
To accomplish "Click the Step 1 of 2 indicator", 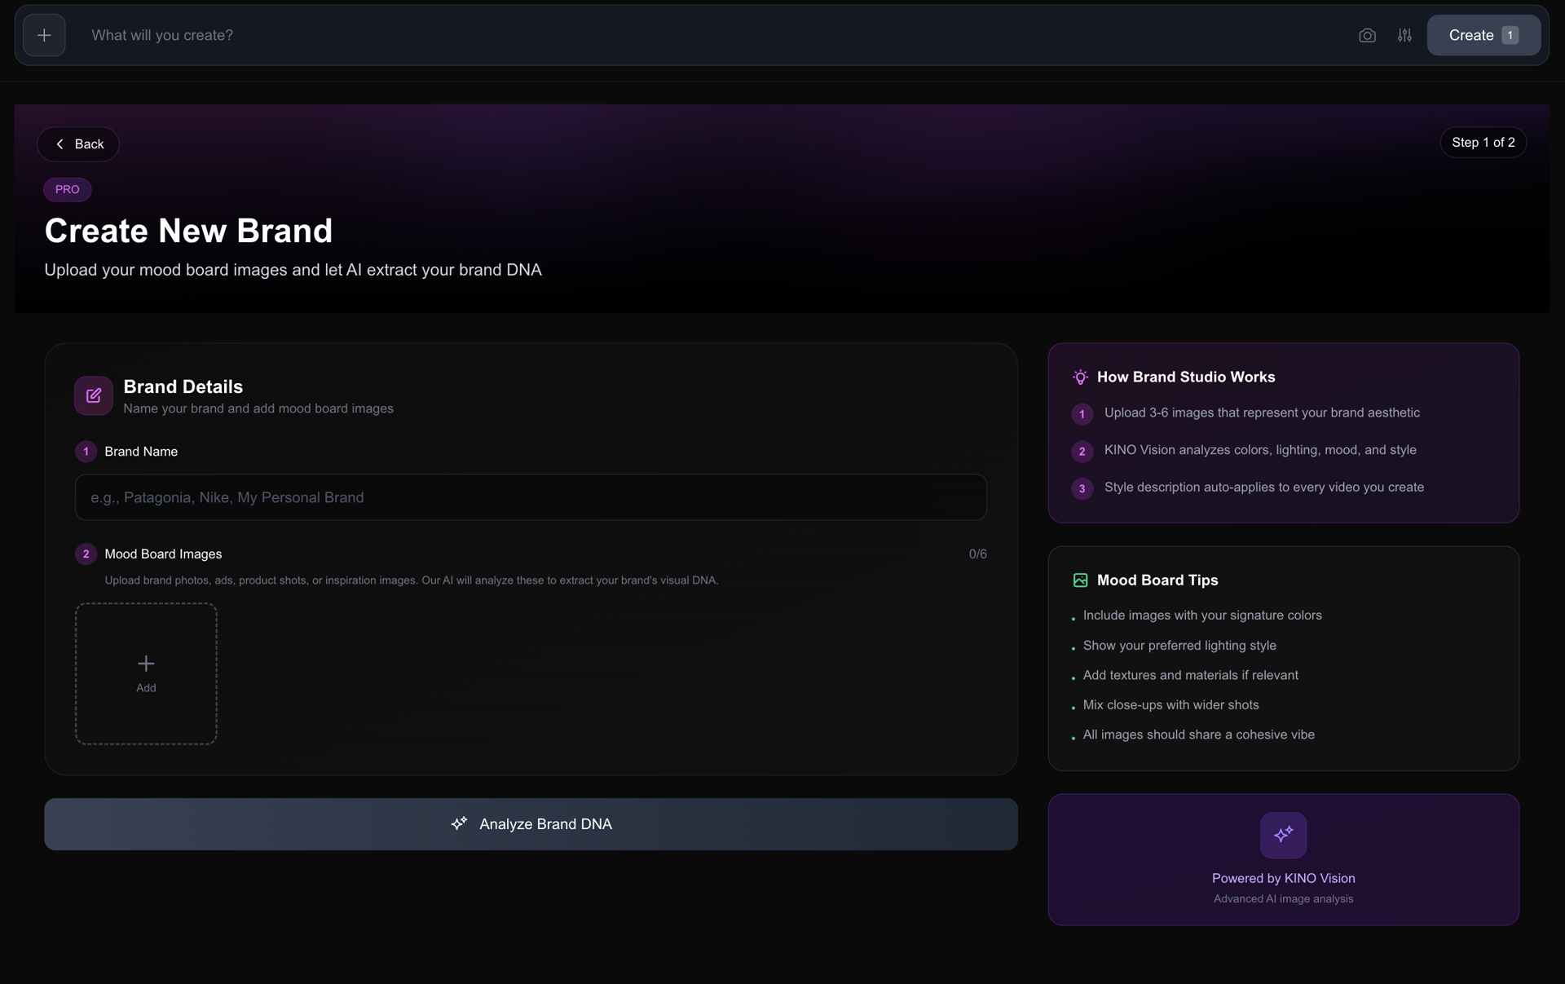I will pyautogui.click(x=1483, y=143).
